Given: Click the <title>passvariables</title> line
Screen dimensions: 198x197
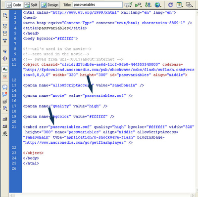Looking at the screenshot, I should click(x=55, y=28).
